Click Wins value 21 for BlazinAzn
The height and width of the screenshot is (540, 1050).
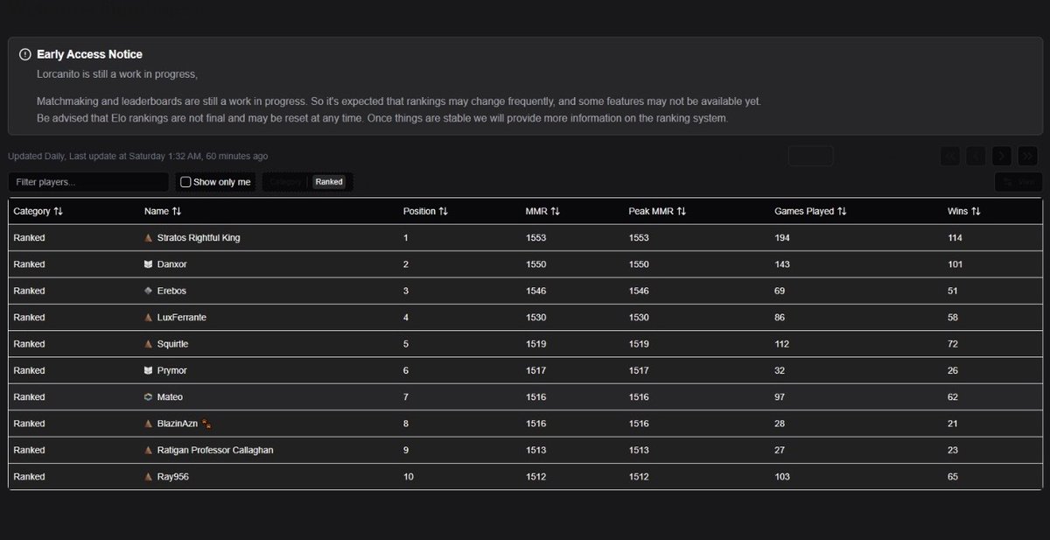coord(953,424)
